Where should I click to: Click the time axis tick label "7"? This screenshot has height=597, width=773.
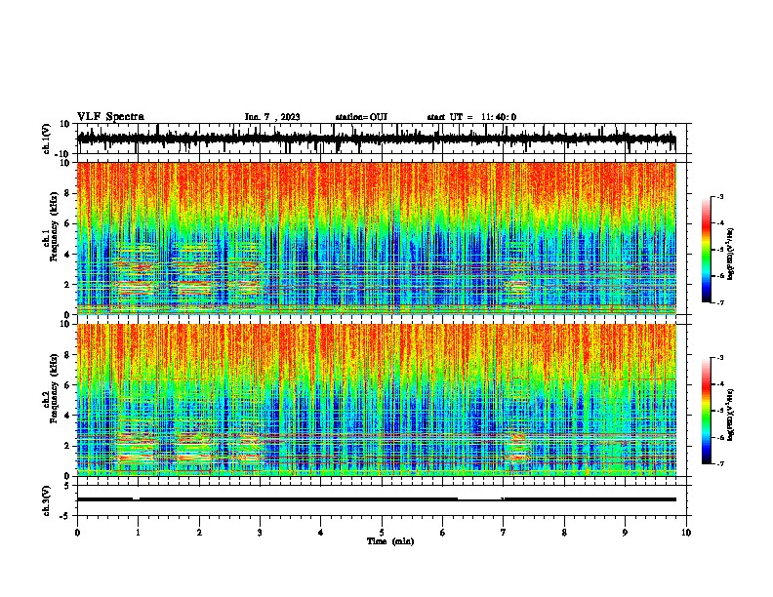pos(504,533)
